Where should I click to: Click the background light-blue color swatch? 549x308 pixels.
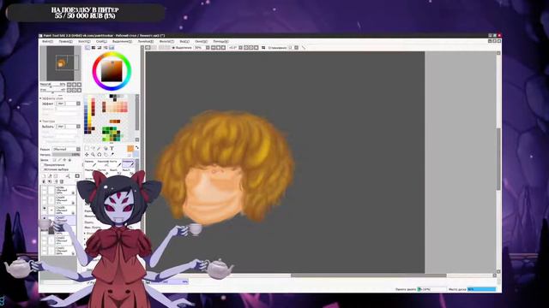[136, 154]
